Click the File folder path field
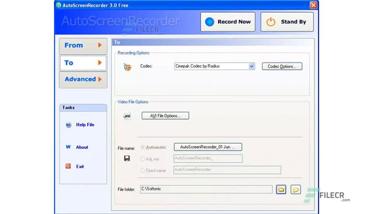The height and width of the screenshot is (214, 370). (206, 189)
